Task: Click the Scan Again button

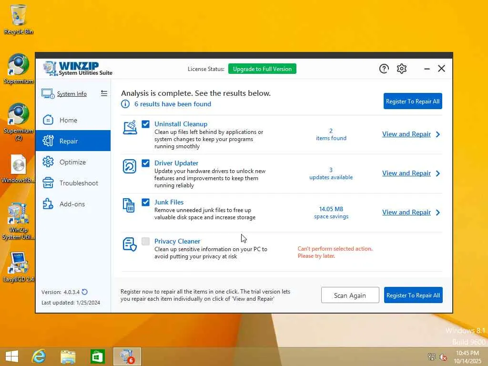Action: pos(350,295)
